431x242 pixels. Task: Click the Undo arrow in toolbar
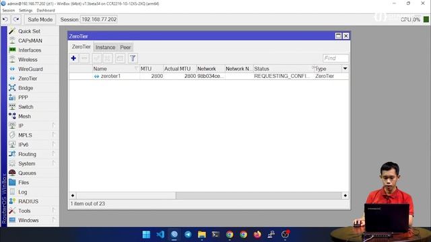[5, 19]
